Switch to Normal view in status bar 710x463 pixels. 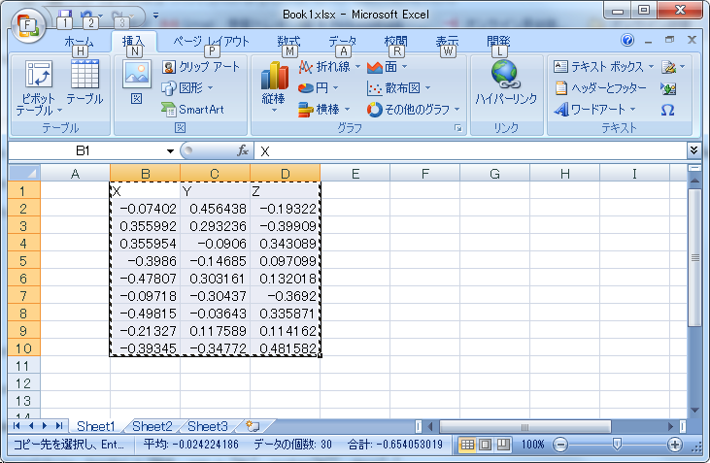coord(467,445)
